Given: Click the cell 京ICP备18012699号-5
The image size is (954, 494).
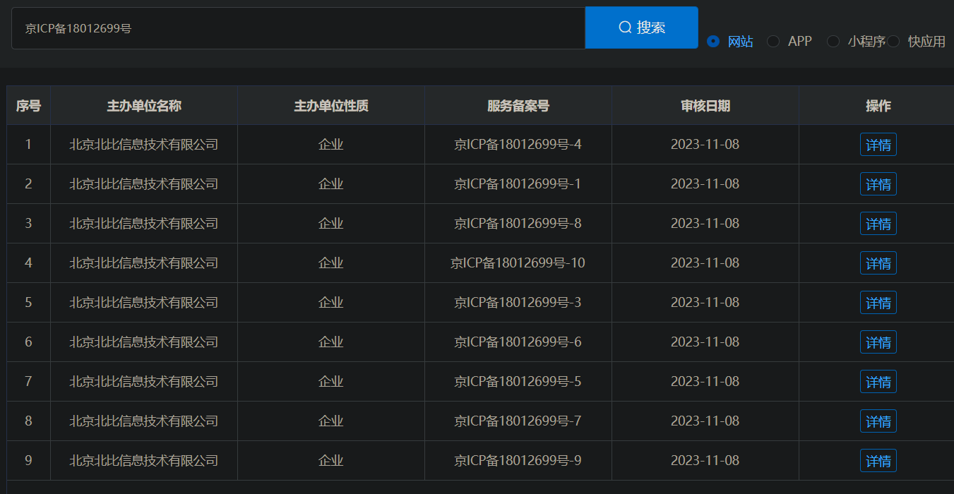Looking at the screenshot, I should tap(518, 382).
